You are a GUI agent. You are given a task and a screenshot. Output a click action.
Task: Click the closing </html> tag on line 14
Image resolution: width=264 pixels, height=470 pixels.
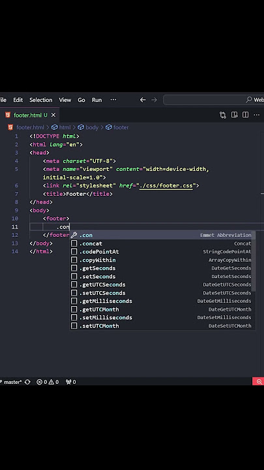coord(41,252)
